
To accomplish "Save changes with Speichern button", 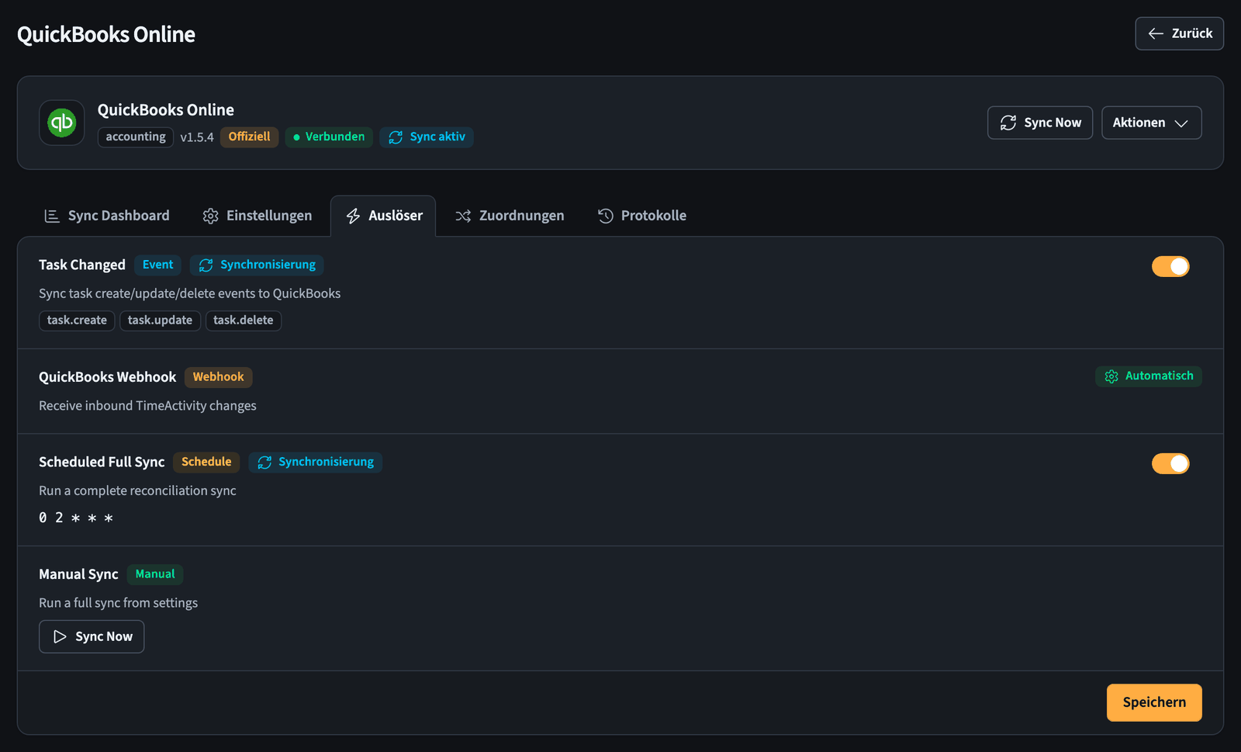I will [x=1154, y=702].
